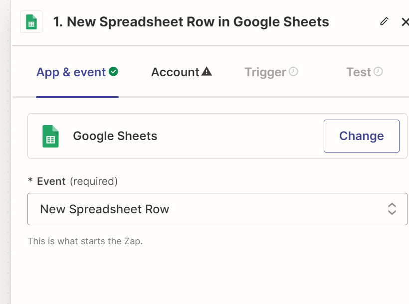Screen dimensions: 409x304
Task: Select the Test tab
Action: 359,72
